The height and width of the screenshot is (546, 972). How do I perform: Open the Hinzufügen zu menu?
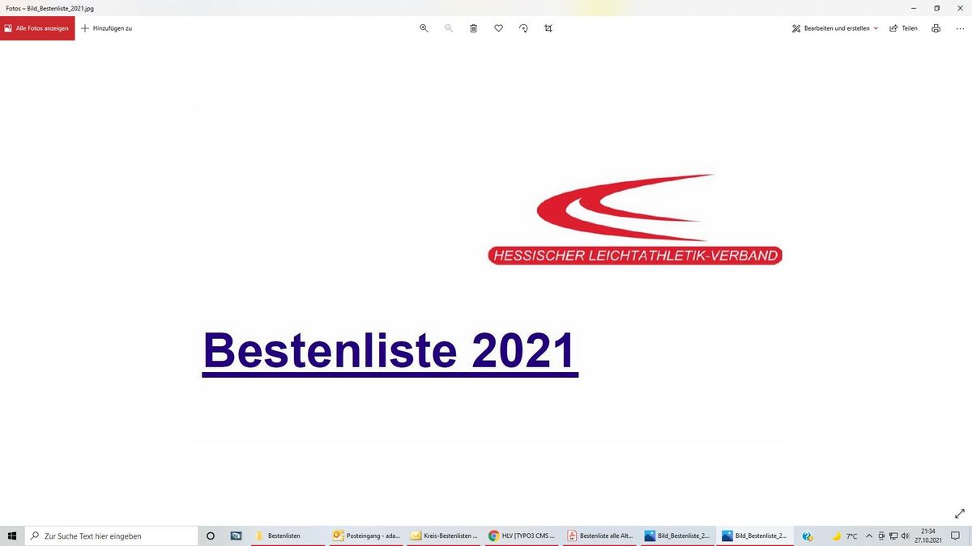click(x=107, y=28)
